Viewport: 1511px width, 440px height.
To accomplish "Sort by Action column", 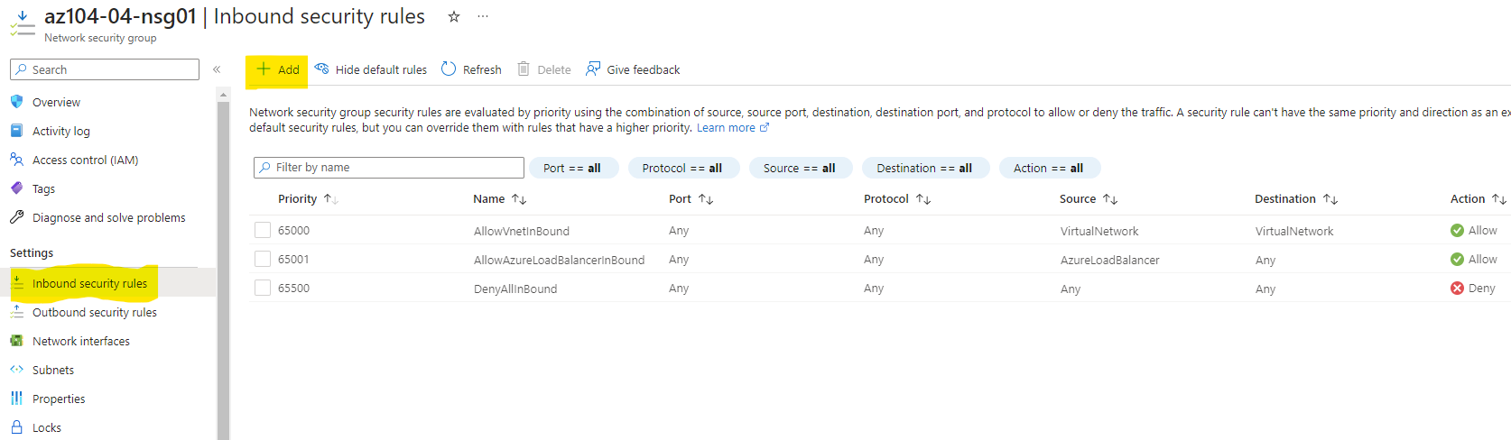I will click(1478, 199).
